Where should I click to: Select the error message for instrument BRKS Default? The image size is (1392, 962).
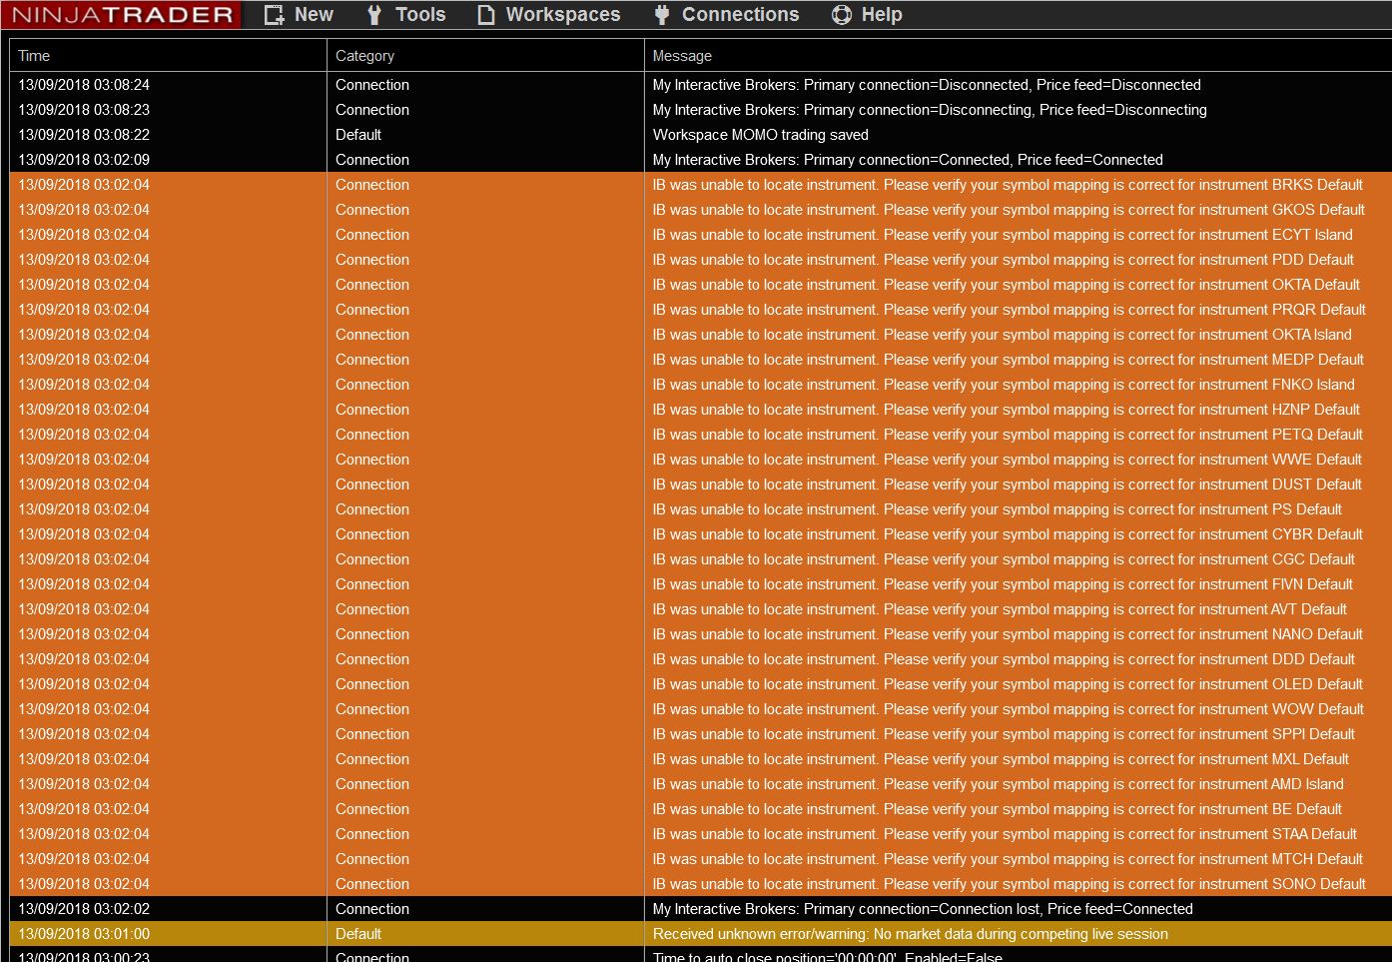(x=1008, y=185)
